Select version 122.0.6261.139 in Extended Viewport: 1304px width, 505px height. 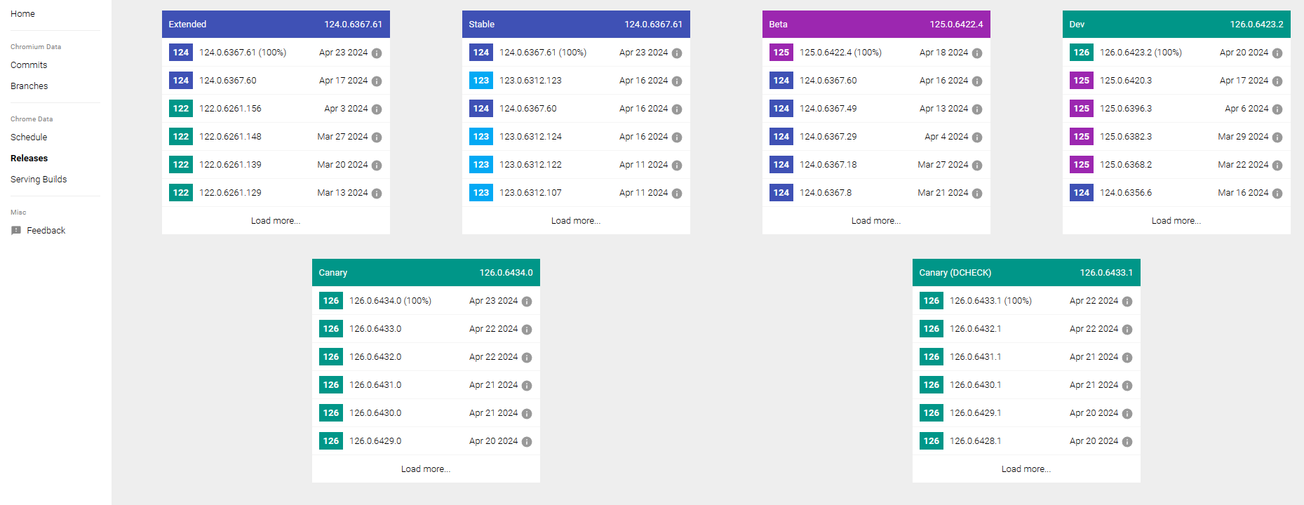(230, 165)
